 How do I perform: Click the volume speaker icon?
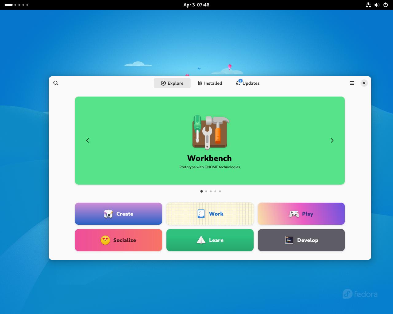[x=377, y=5]
